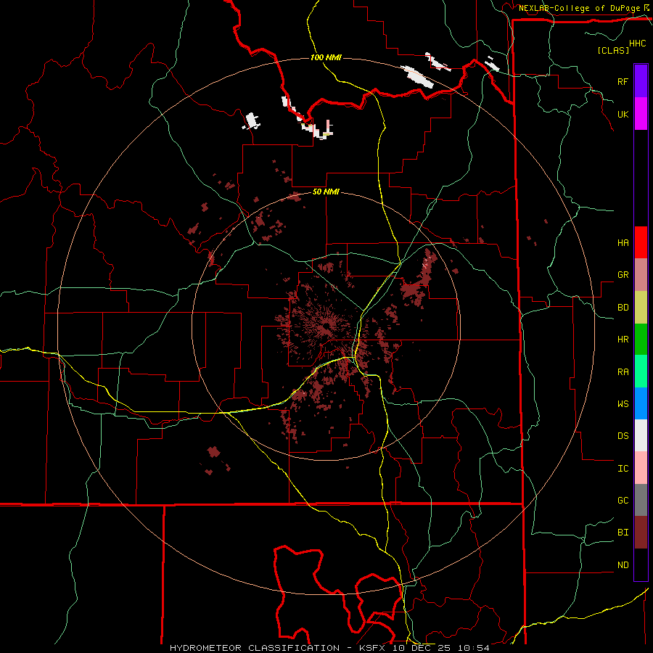Image resolution: width=653 pixels, height=653 pixels.
Task: Select the gray GC ground clutter swatch
Action: tap(641, 500)
